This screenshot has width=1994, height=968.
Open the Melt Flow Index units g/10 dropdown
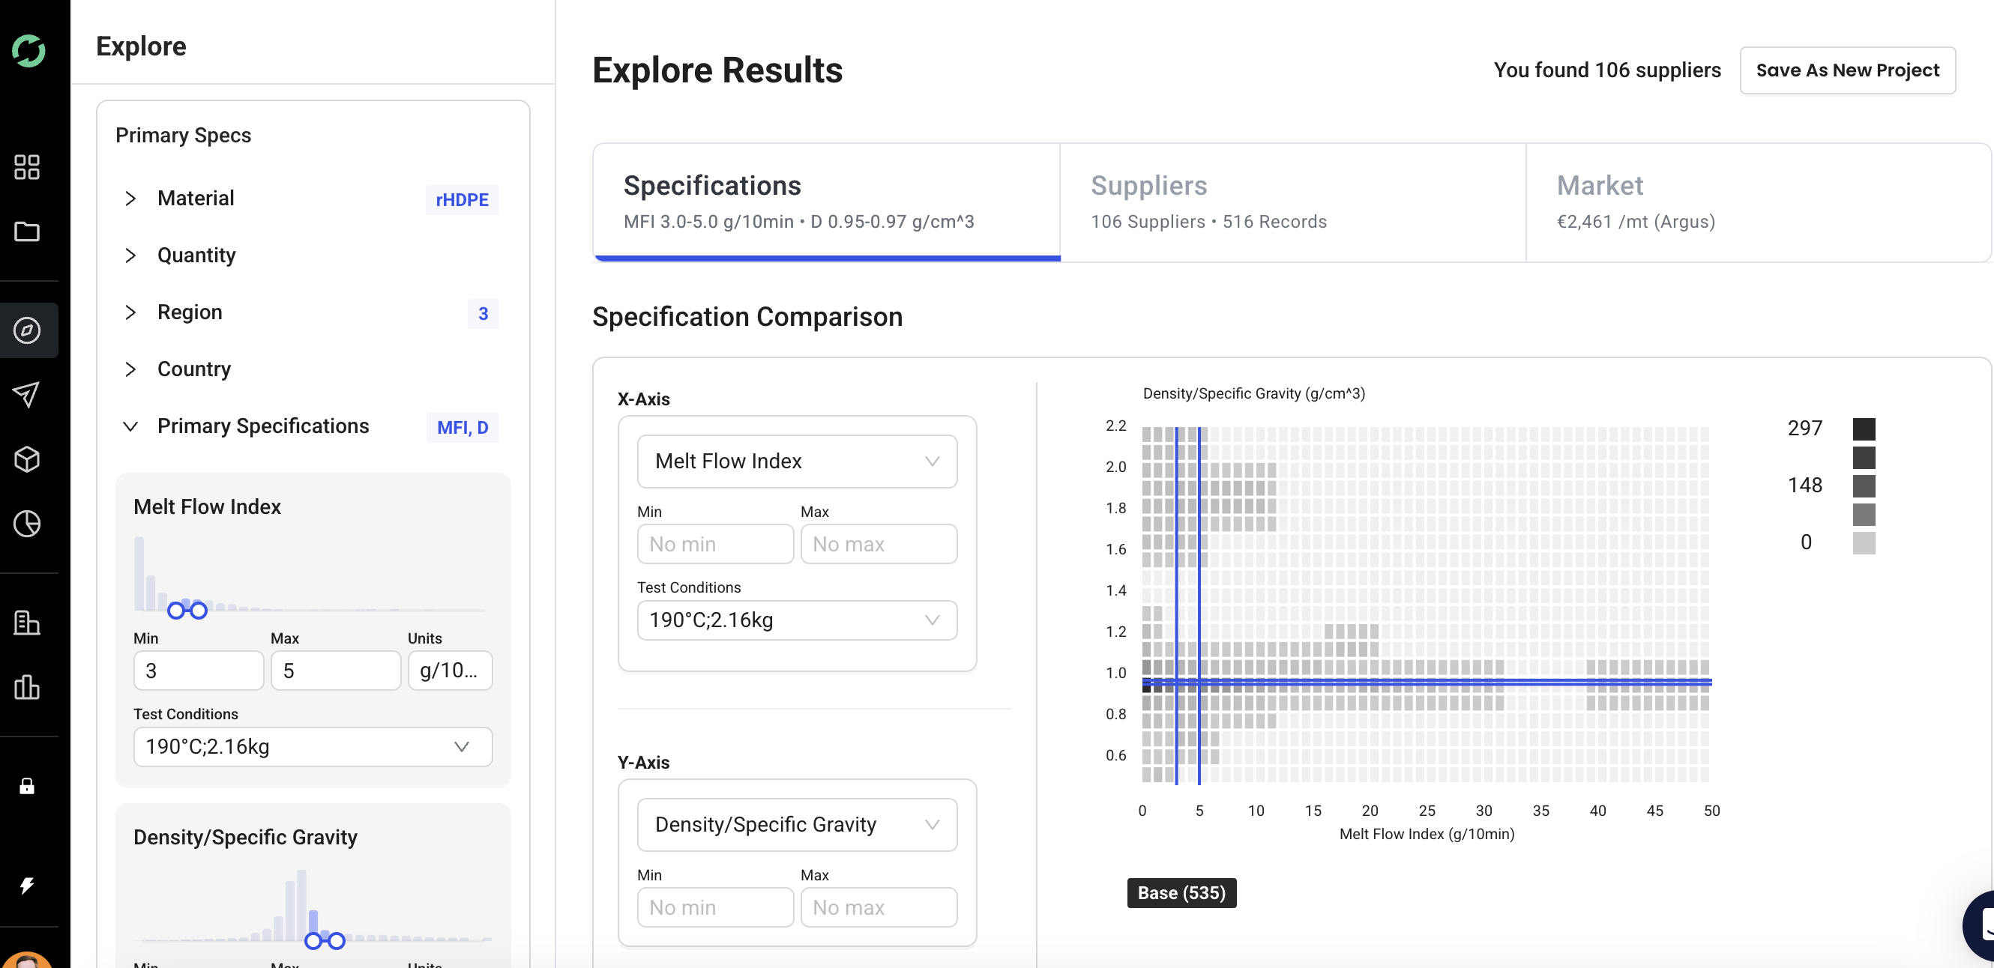[450, 670]
